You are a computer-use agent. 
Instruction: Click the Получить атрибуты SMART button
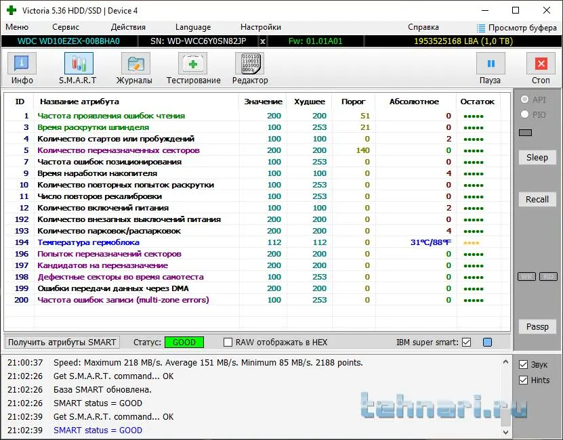[x=62, y=343]
